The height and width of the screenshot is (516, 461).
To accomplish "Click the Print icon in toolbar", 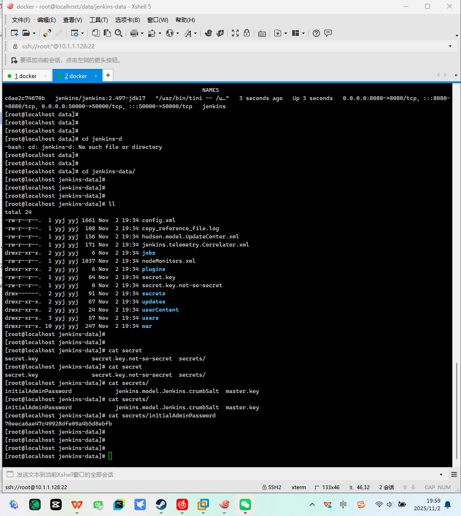I will (x=134, y=33).
